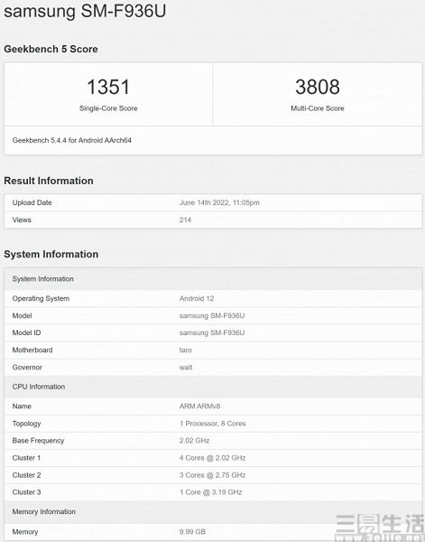Click the System Information table header row
This screenshot has width=425, height=542.
click(x=213, y=279)
